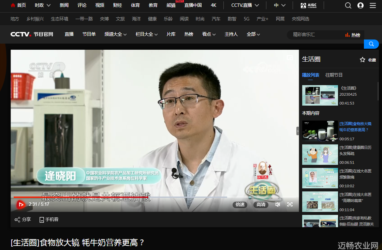Open the 《生活圈》20230425 thumbnail
The width and height of the screenshot is (382, 250).
320,95
